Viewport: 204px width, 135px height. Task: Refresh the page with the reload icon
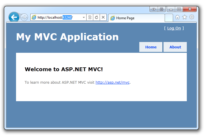(x=96, y=17)
